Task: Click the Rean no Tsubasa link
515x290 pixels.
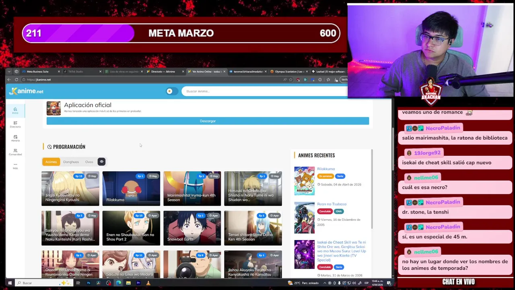Action: point(332,204)
